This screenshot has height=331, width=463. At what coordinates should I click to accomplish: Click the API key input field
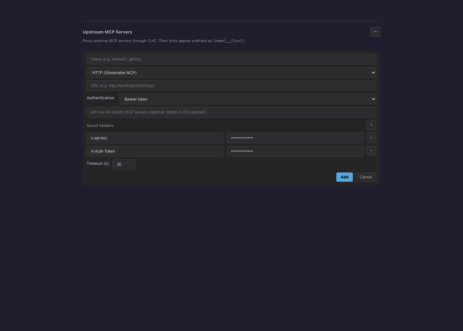(x=231, y=112)
